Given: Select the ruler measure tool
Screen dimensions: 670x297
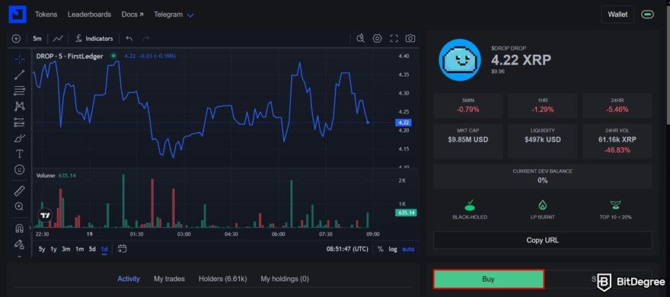Looking at the screenshot, I should coord(20,190).
